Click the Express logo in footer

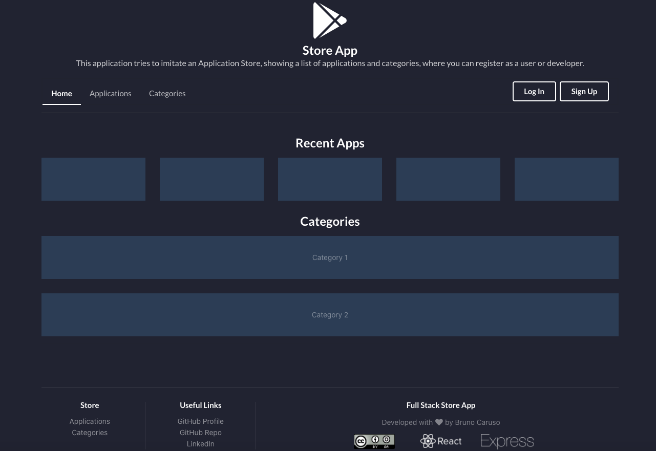(507, 441)
